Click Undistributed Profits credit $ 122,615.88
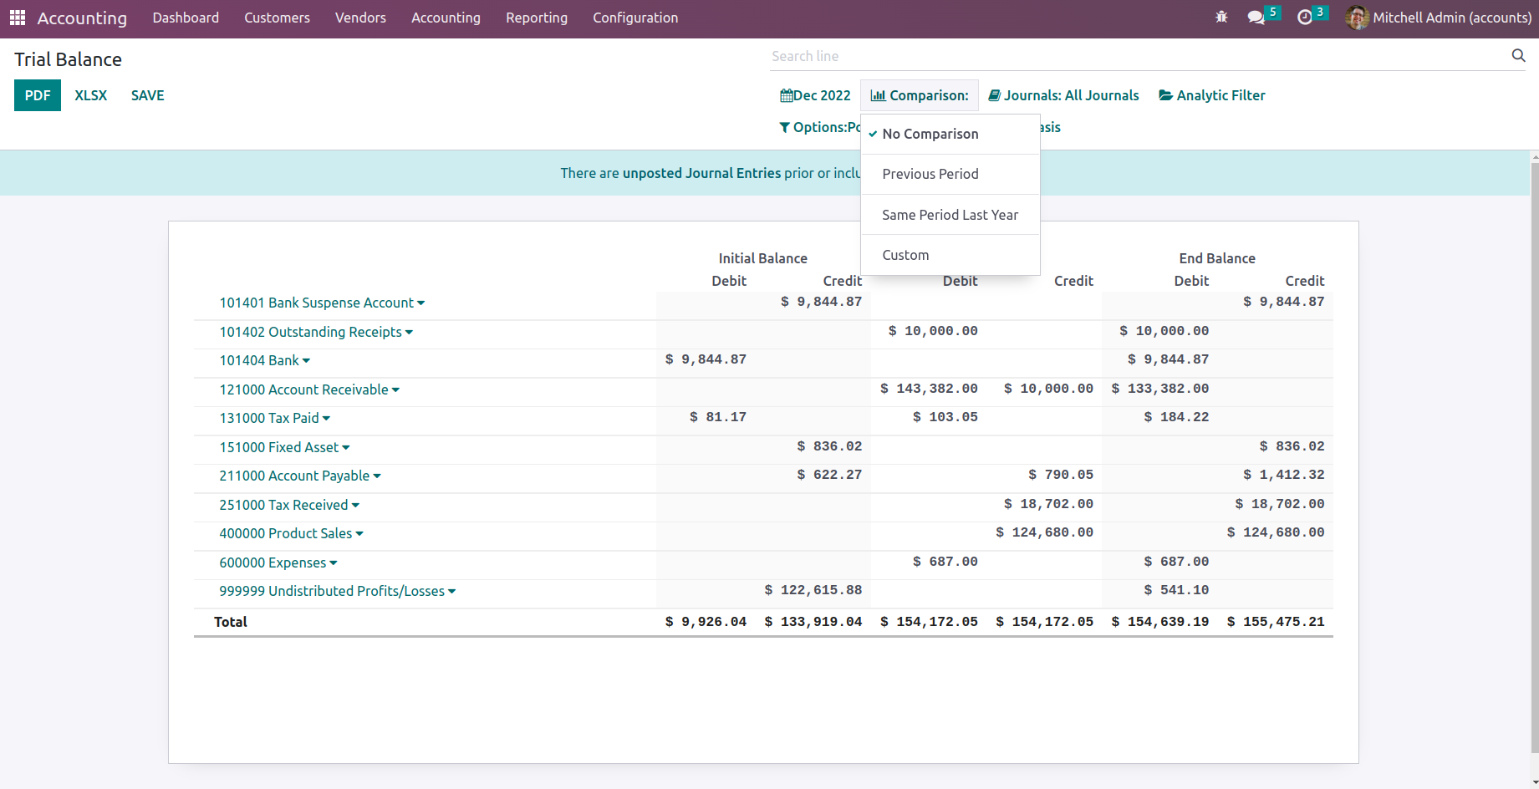Viewport: 1539px width, 789px height. 813,590
